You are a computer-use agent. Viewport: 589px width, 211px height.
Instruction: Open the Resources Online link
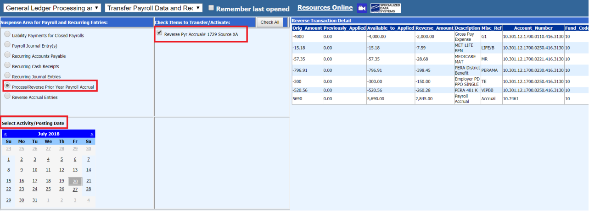325,8
